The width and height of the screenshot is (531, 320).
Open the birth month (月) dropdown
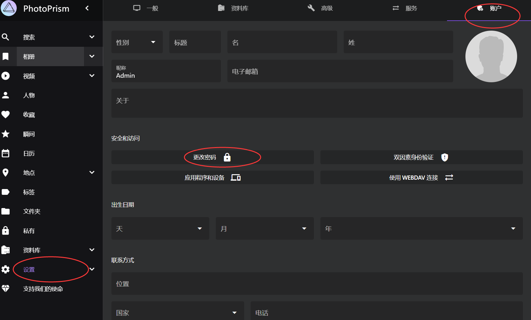(x=264, y=228)
